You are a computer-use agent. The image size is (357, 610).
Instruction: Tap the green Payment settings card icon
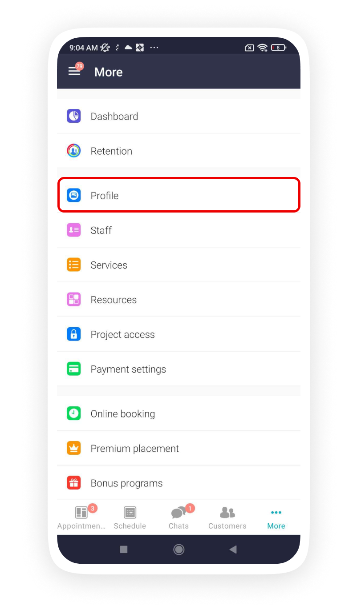[x=74, y=369]
